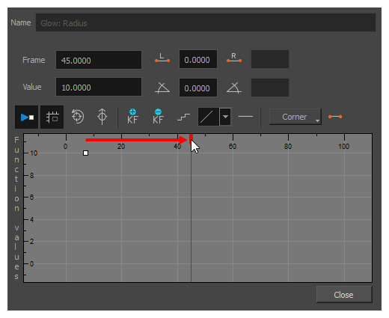Add a keyframe with plus KF
This screenshot has width=389, height=318.
[x=132, y=117]
